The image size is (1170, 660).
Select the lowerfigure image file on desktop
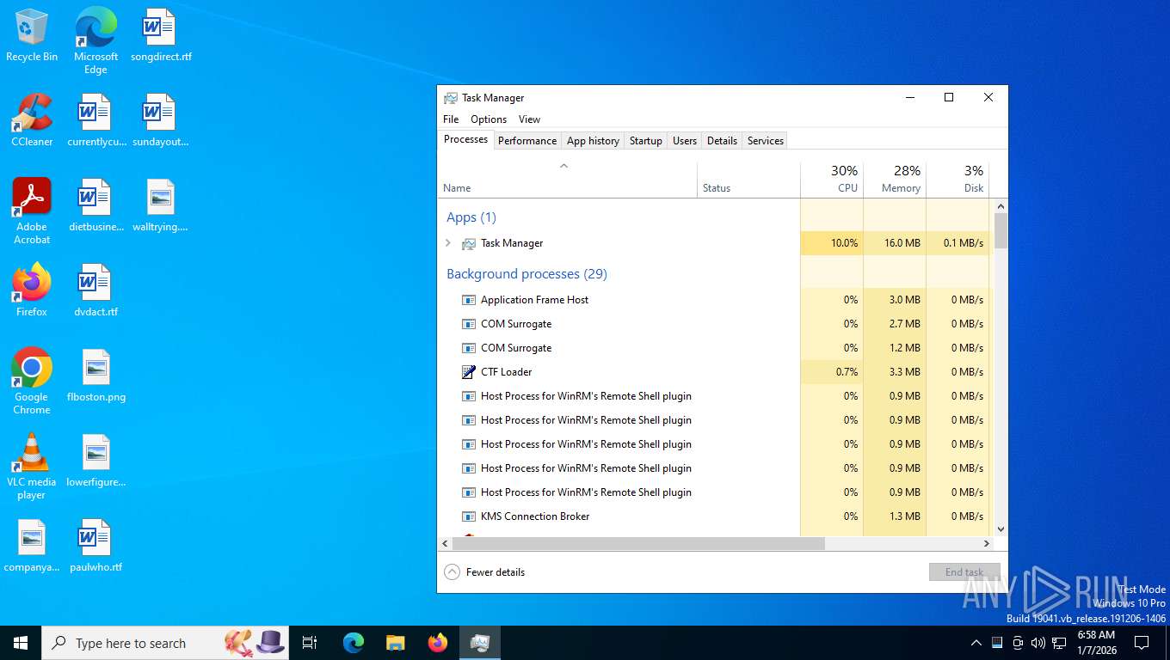pyautogui.click(x=95, y=461)
